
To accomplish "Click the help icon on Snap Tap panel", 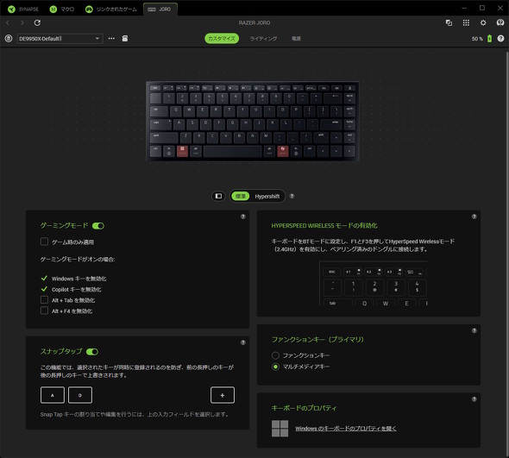I will [242, 342].
